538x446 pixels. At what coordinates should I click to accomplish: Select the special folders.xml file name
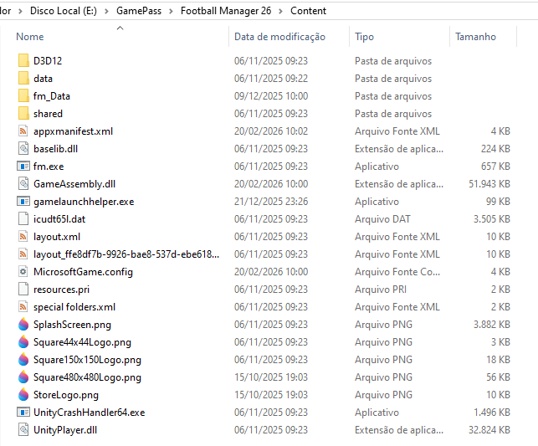tap(74, 307)
